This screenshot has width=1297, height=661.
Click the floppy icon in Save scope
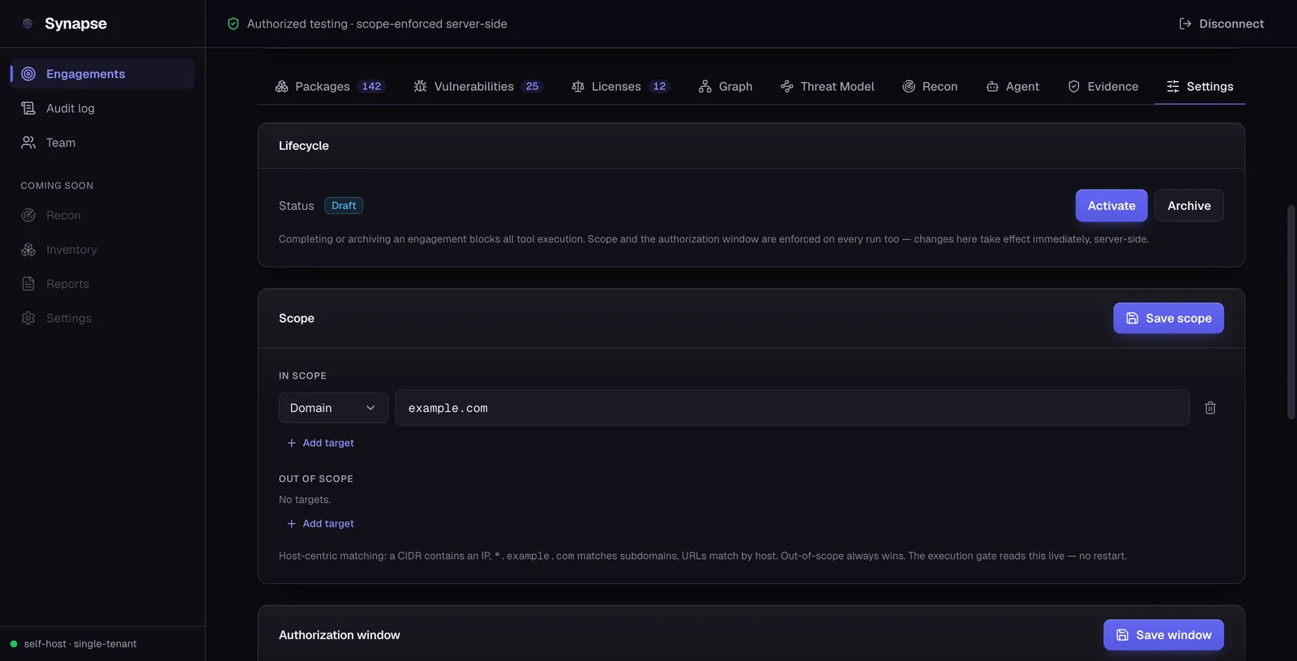[x=1132, y=318]
